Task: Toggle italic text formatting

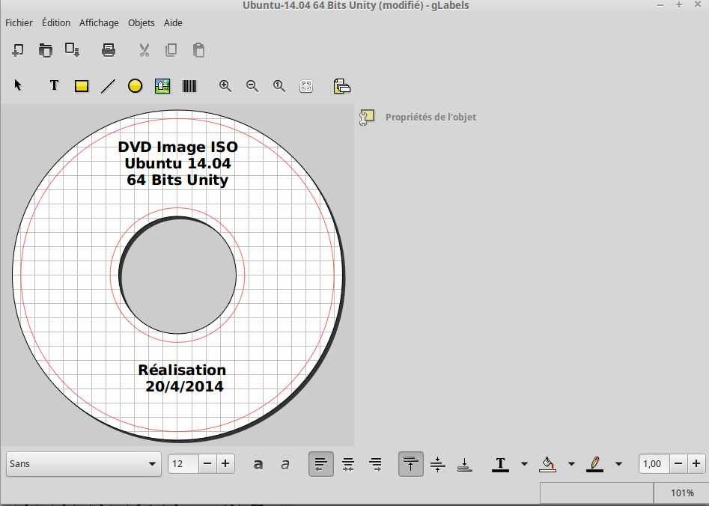Action: [x=284, y=464]
